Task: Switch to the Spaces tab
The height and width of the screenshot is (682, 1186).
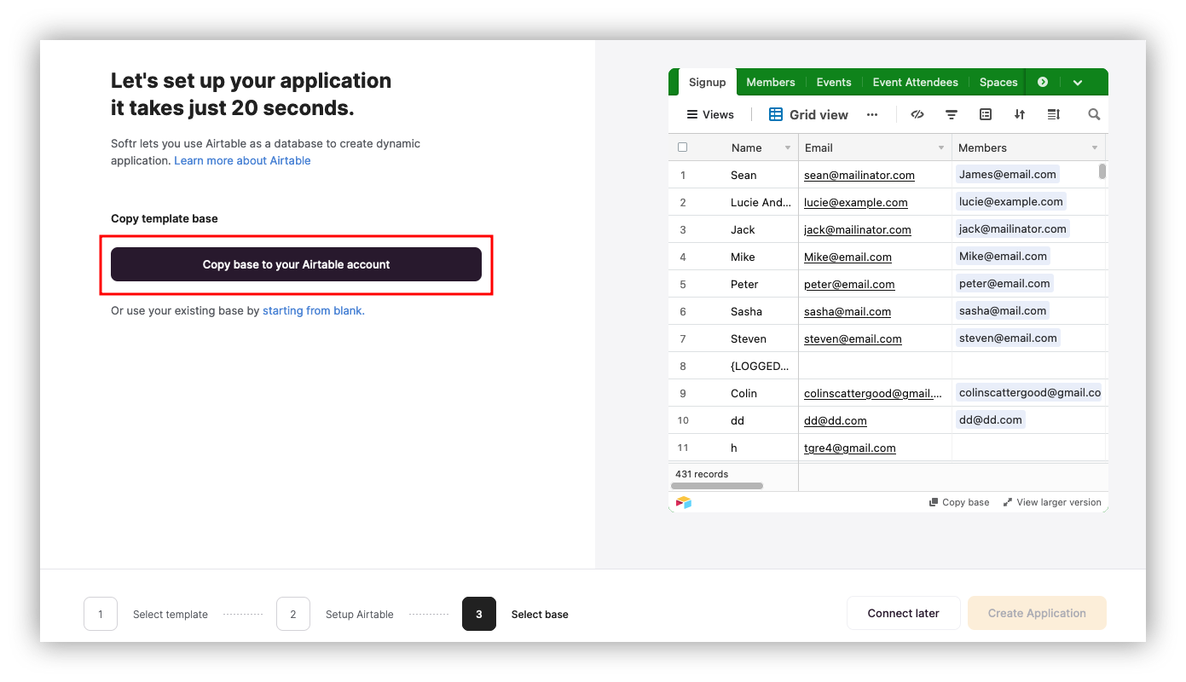Action: tap(998, 82)
